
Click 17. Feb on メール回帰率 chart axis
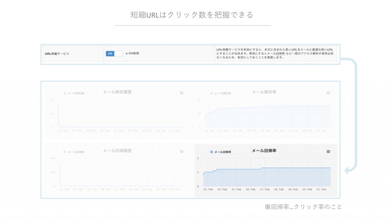click(264, 189)
